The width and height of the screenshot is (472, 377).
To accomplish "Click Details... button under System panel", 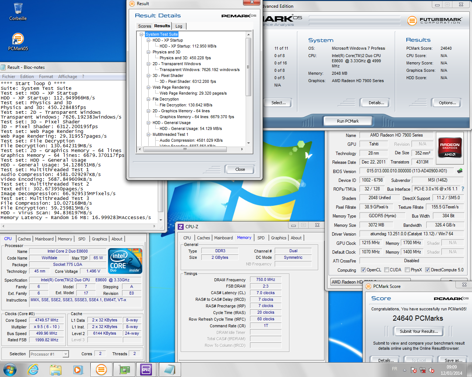I will pos(376,103).
